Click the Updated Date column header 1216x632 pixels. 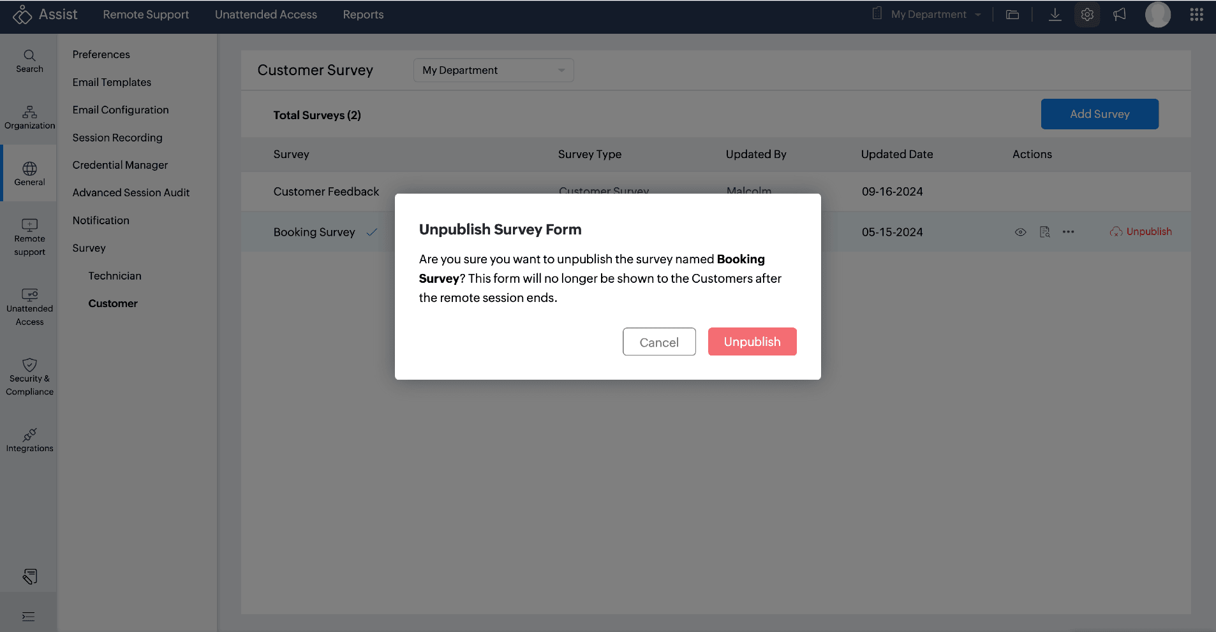click(x=897, y=154)
